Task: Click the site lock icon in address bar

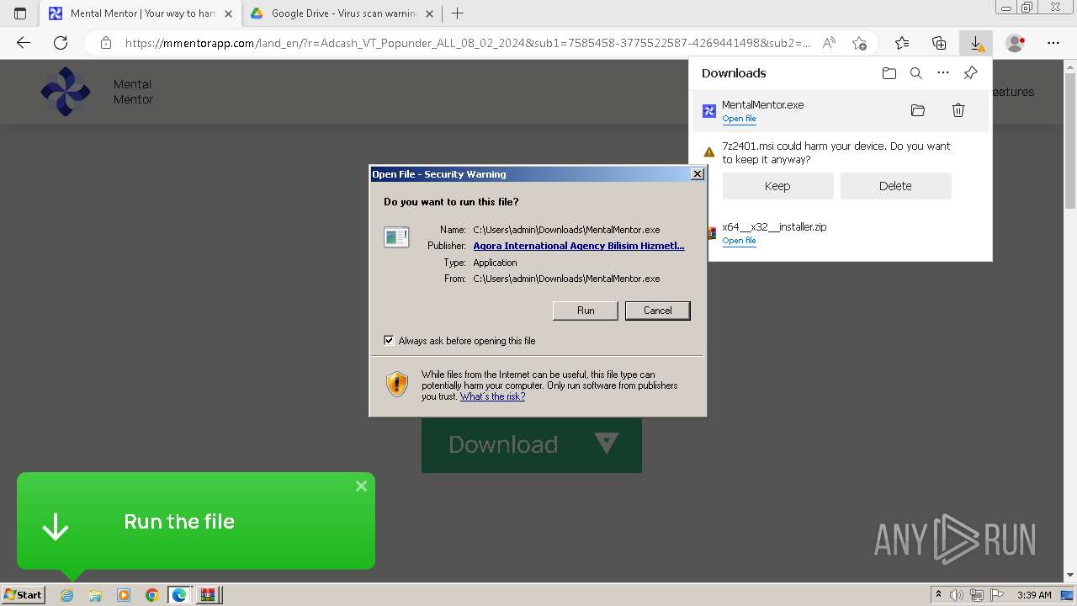Action: (106, 43)
